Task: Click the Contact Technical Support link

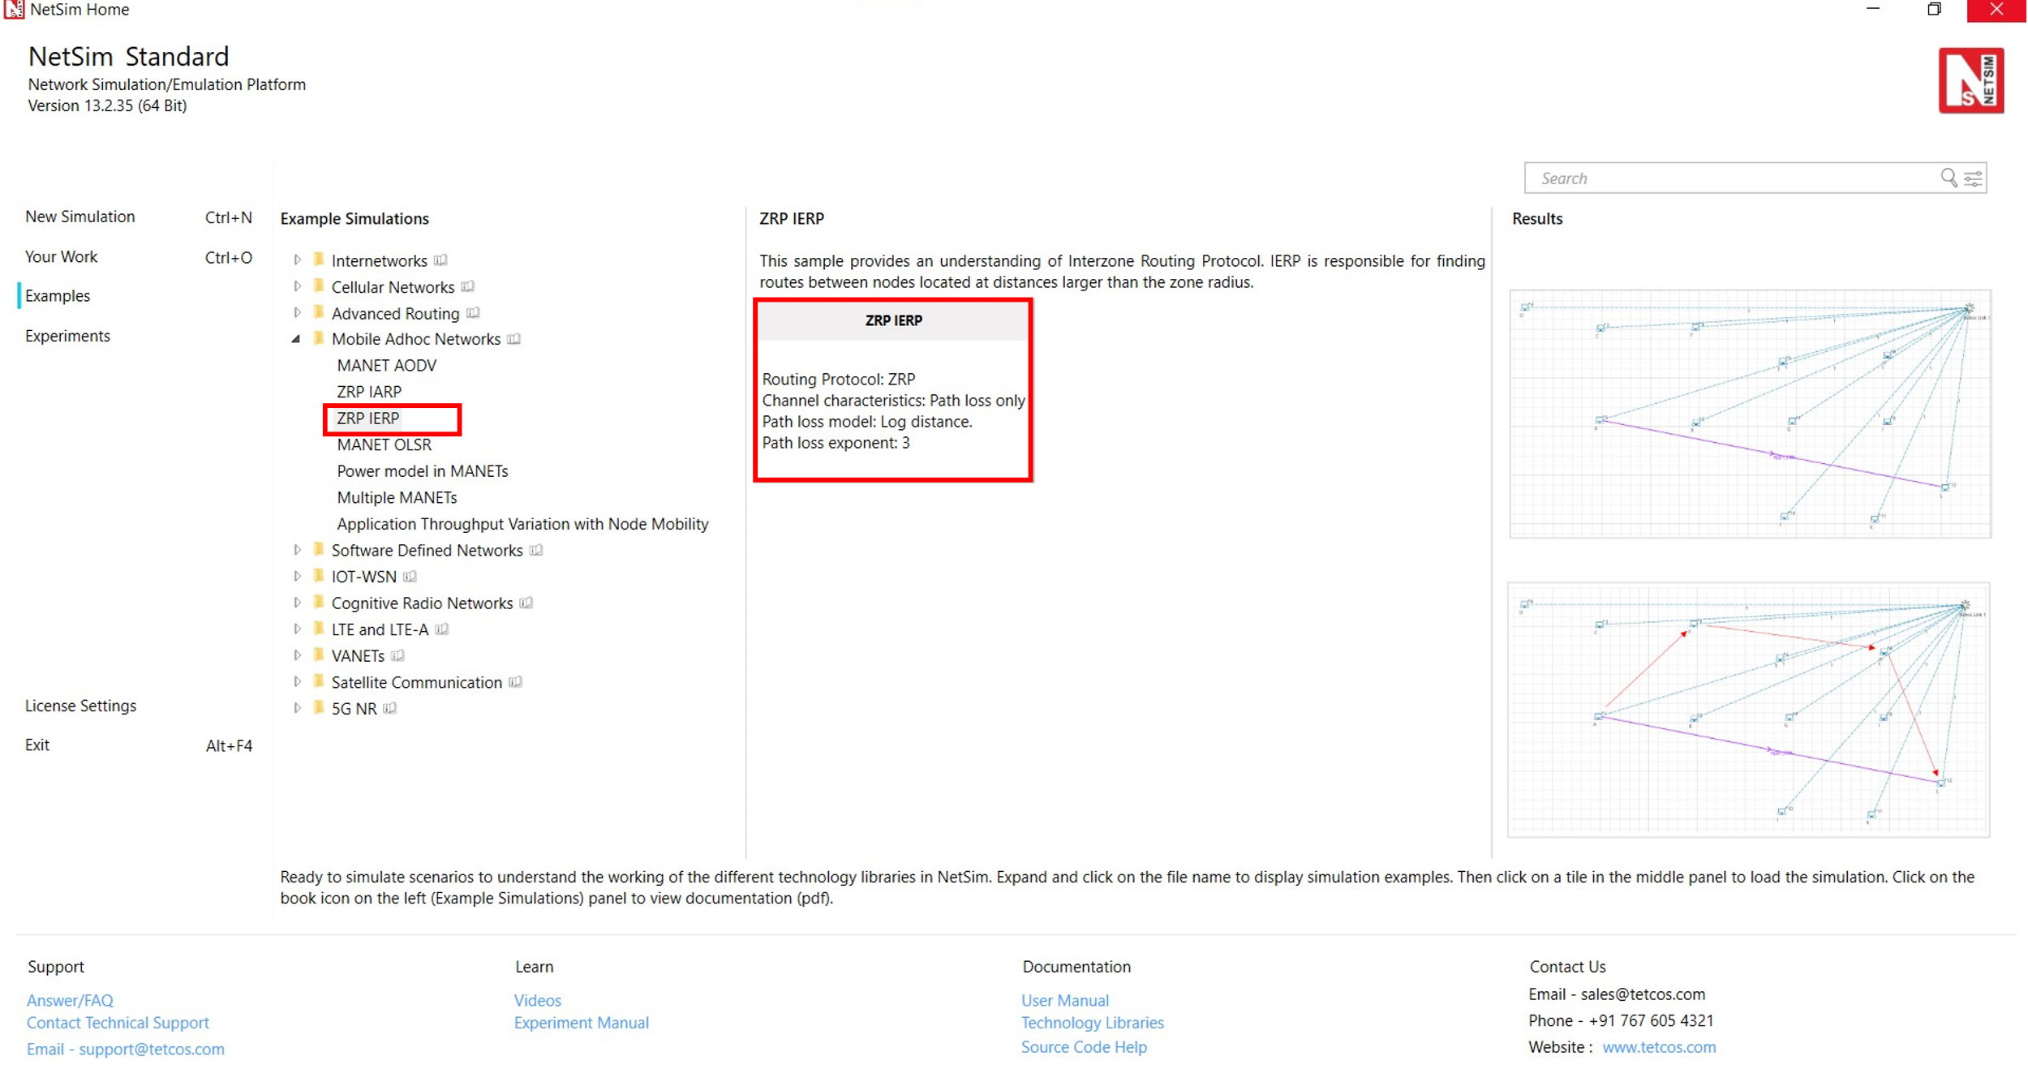Action: tap(118, 1023)
